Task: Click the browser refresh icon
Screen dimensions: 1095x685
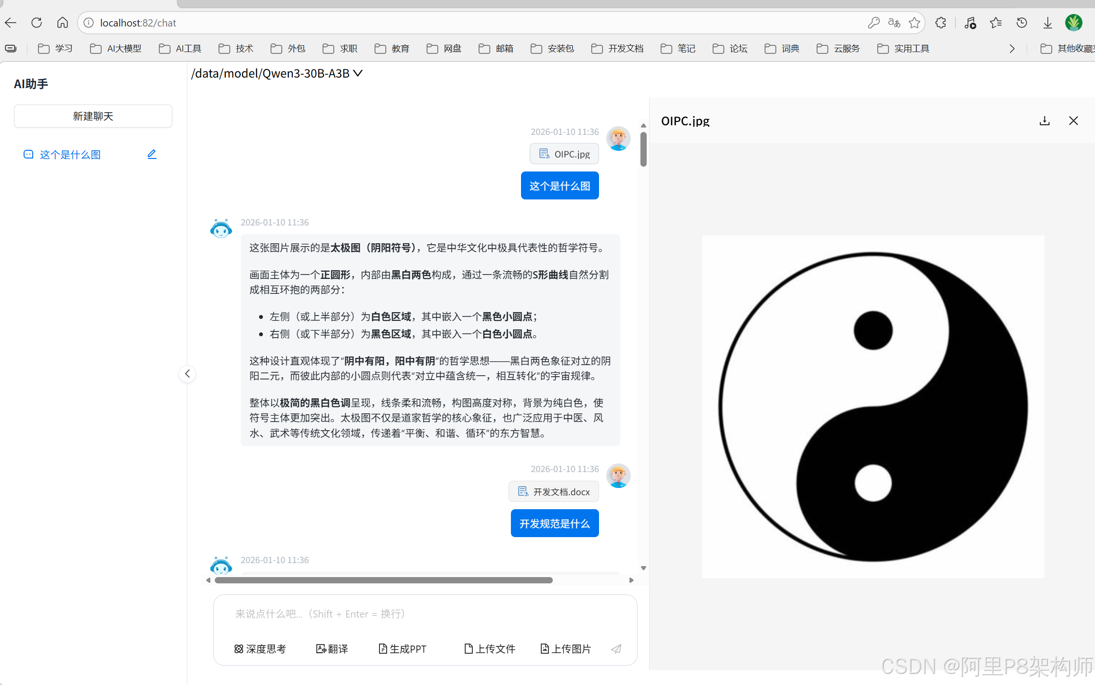Action: (37, 23)
